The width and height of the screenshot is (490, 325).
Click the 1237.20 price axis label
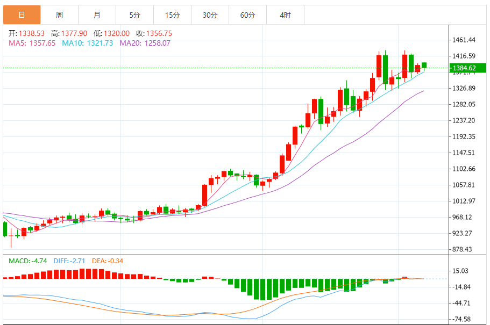point(464,120)
